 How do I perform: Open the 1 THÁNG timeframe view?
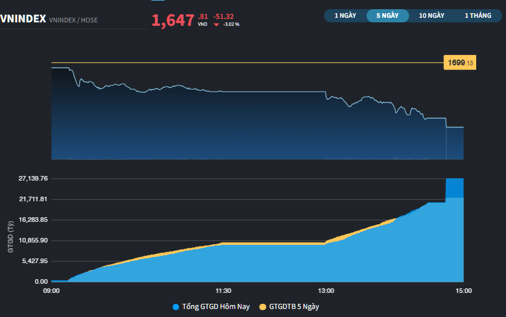477,15
